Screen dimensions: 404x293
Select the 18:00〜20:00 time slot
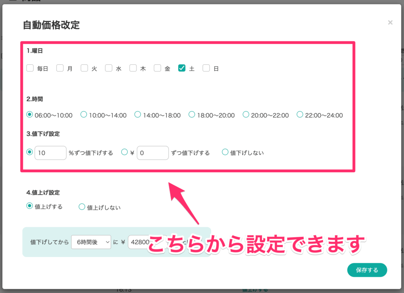click(x=192, y=114)
